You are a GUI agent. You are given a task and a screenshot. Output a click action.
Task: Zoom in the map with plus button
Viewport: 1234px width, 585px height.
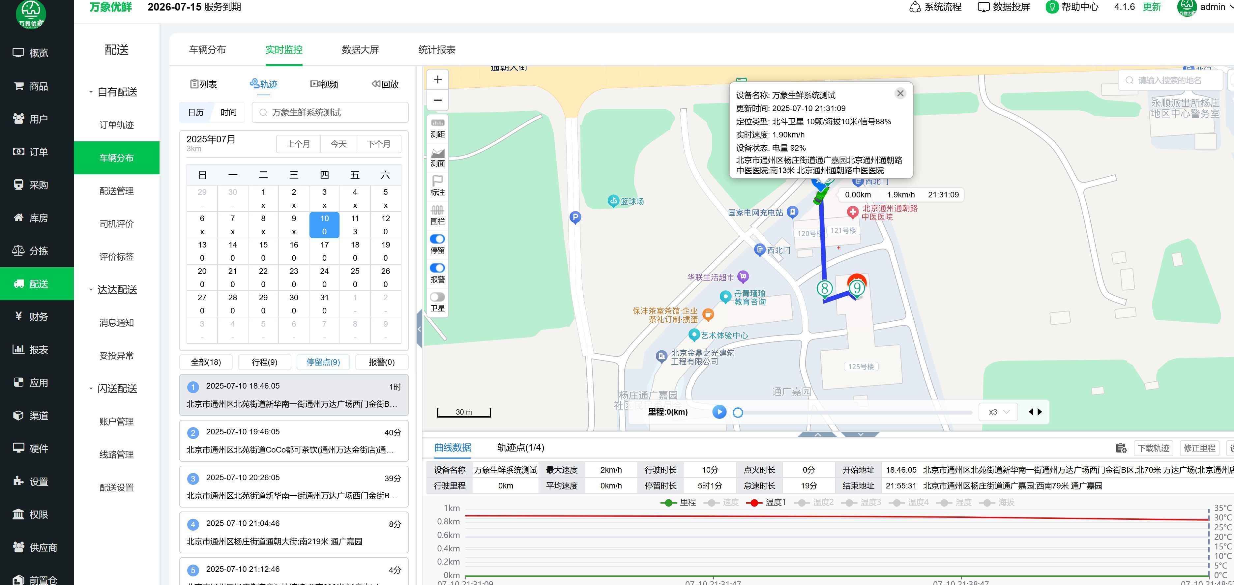point(437,79)
